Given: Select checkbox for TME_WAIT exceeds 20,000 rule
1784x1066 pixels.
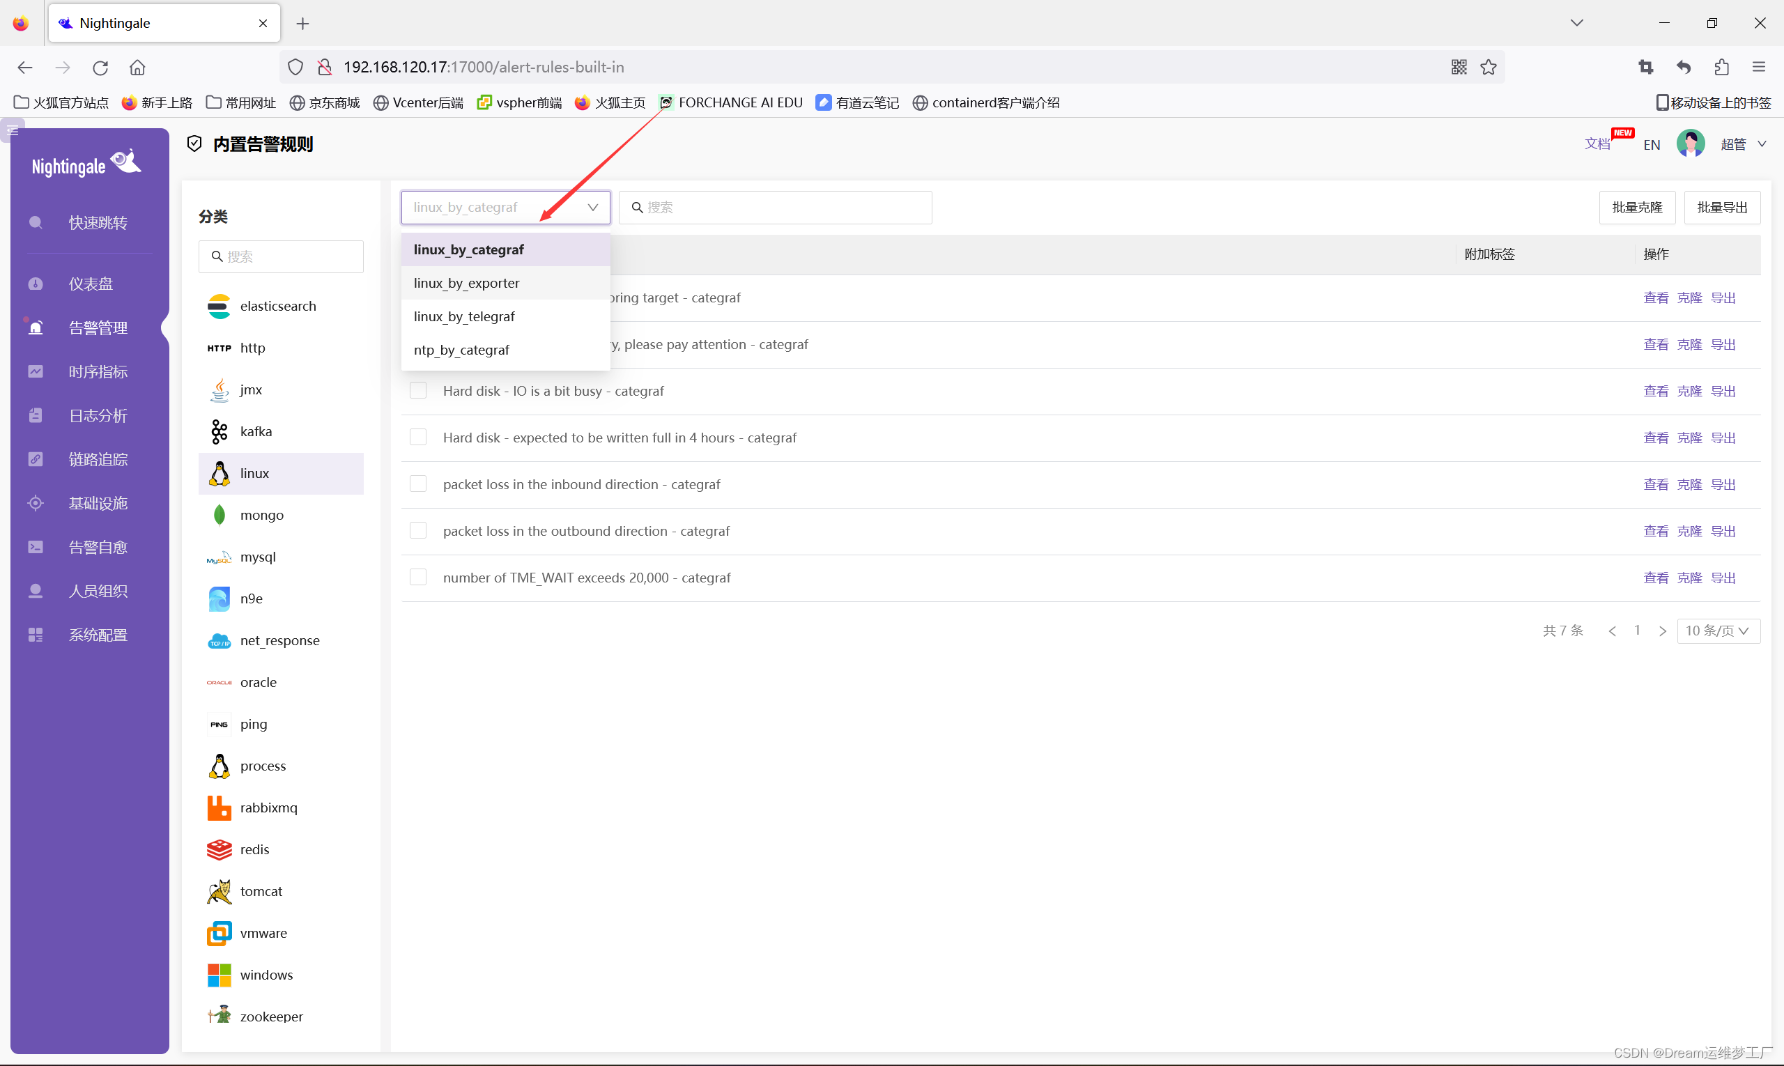Looking at the screenshot, I should point(418,578).
